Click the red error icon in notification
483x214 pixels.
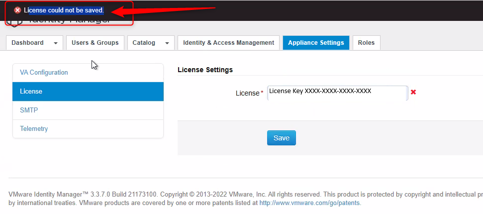pos(17,10)
